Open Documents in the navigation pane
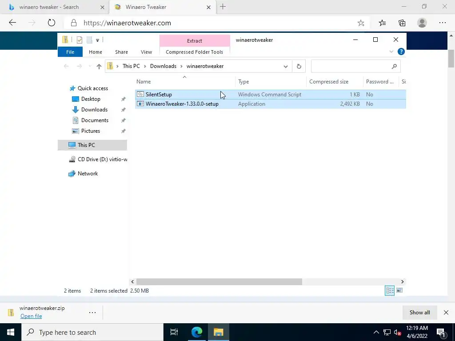The height and width of the screenshot is (341, 455). coord(95,120)
